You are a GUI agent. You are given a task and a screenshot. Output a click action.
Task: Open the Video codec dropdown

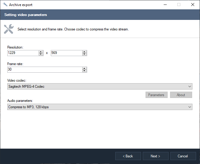point(100,87)
